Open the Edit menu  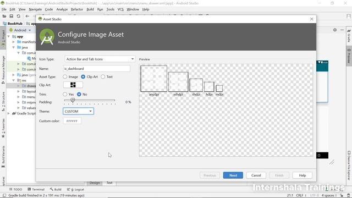pos(12,9)
